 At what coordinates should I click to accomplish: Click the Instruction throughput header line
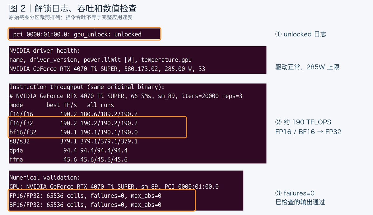[x=87, y=87]
